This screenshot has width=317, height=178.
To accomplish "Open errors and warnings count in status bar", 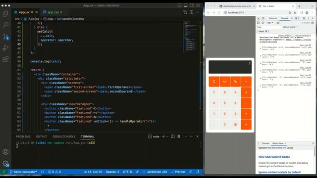I will [x=54, y=172].
